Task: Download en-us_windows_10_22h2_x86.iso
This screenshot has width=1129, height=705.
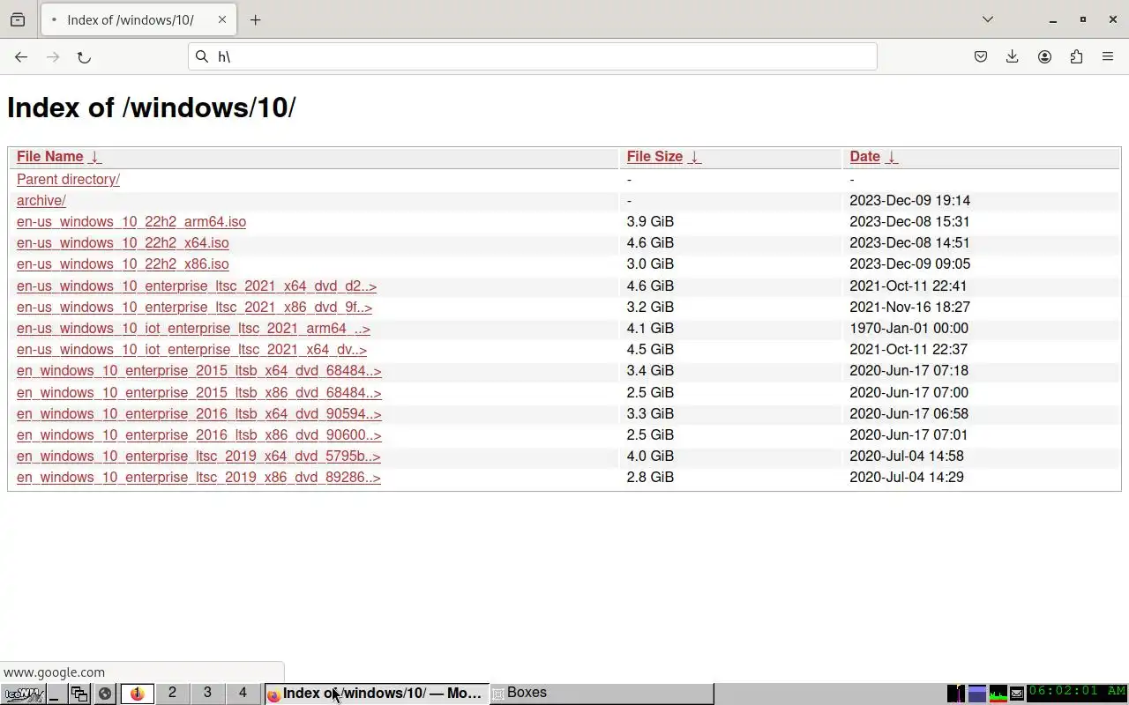Action: pos(123,263)
